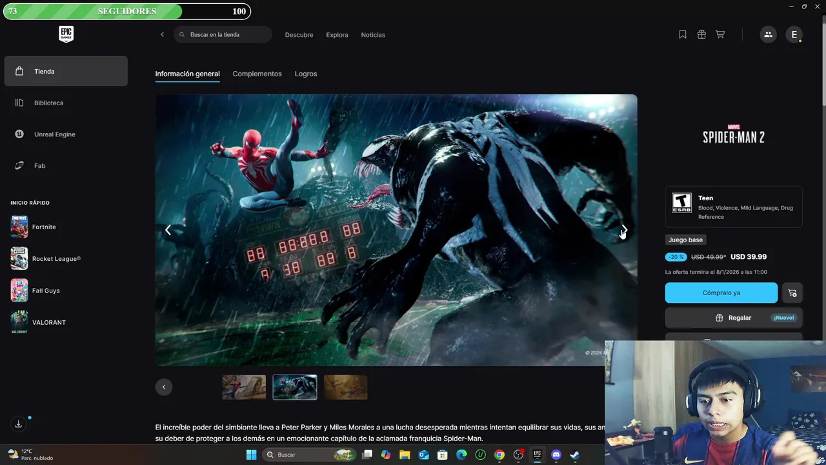This screenshot has height=465, width=826.
Task: Open gift icon in header
Action: point(701,35)
